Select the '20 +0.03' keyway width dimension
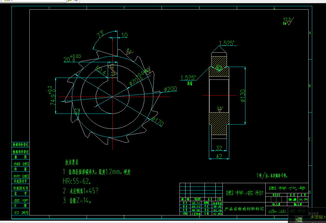 pyautogui.click(x=72, y=58)
